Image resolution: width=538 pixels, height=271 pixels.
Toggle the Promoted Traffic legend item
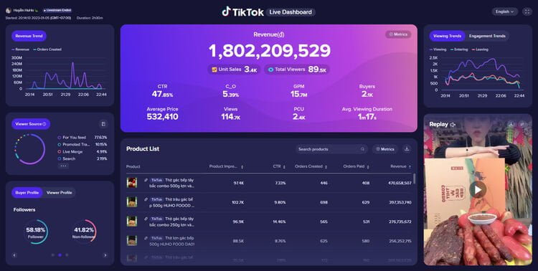(74, 144)
